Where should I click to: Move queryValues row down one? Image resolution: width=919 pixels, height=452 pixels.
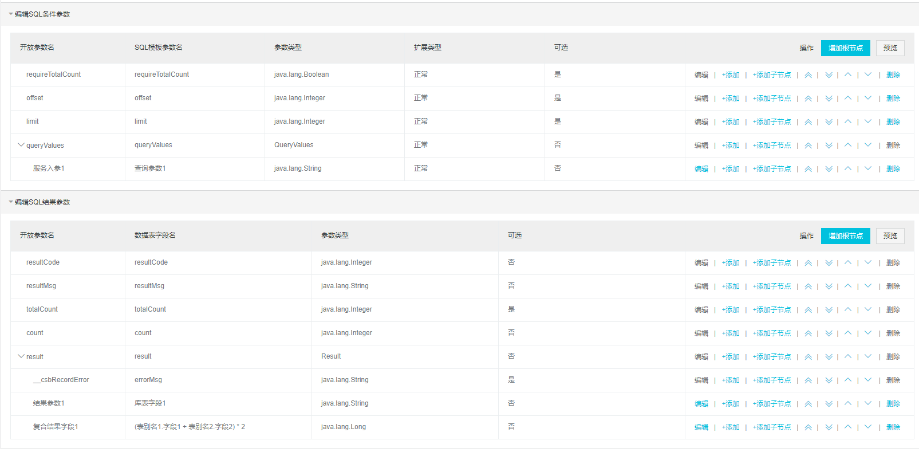[868, 146]
